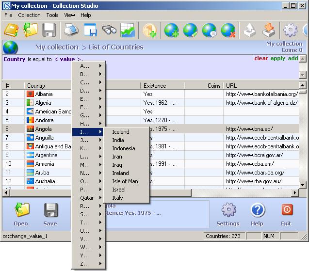This screenshot has width=309, height=271.
Task: Click the filter panel scroll down arrow
Action: click(x=303, y=75)
